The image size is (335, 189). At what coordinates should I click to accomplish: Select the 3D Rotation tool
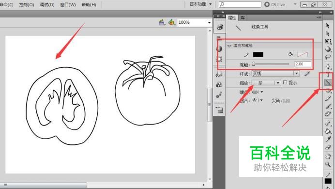328,49
